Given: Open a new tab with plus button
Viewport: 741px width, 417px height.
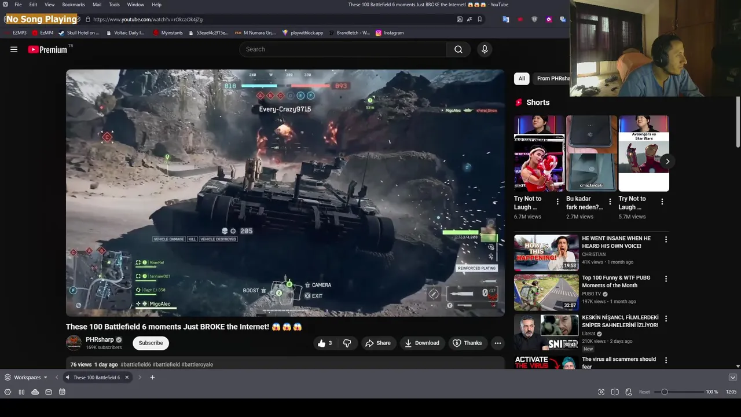Looking at the screenshot, I should tap(152, 378).
